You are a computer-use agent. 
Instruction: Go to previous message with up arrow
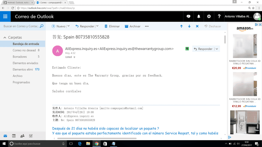click(x=181, y=26)
